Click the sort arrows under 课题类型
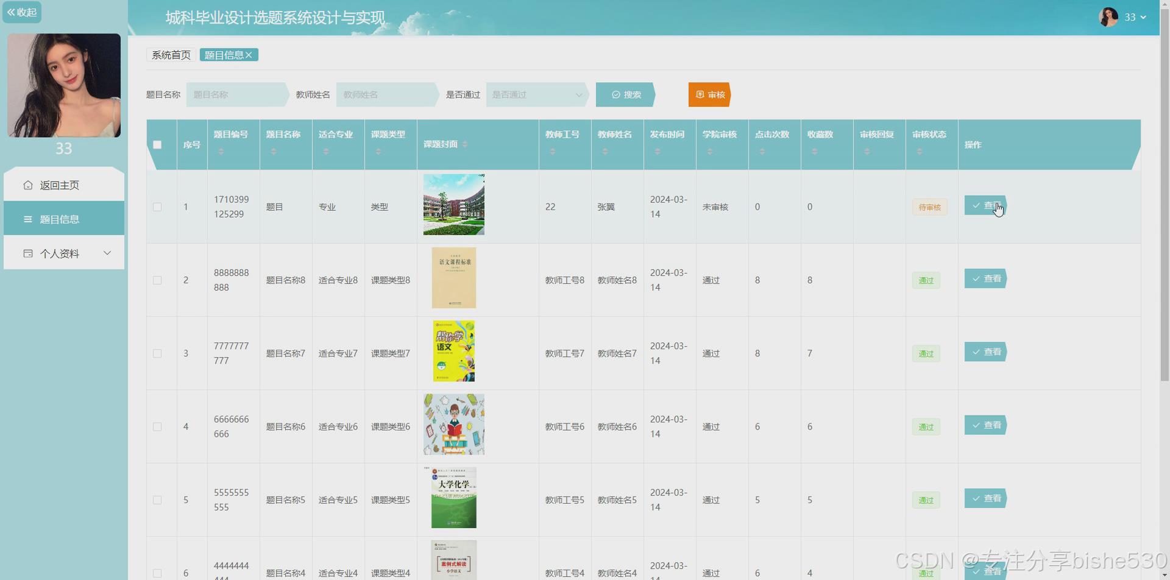The image size is (1170, 580). point(378,151)
